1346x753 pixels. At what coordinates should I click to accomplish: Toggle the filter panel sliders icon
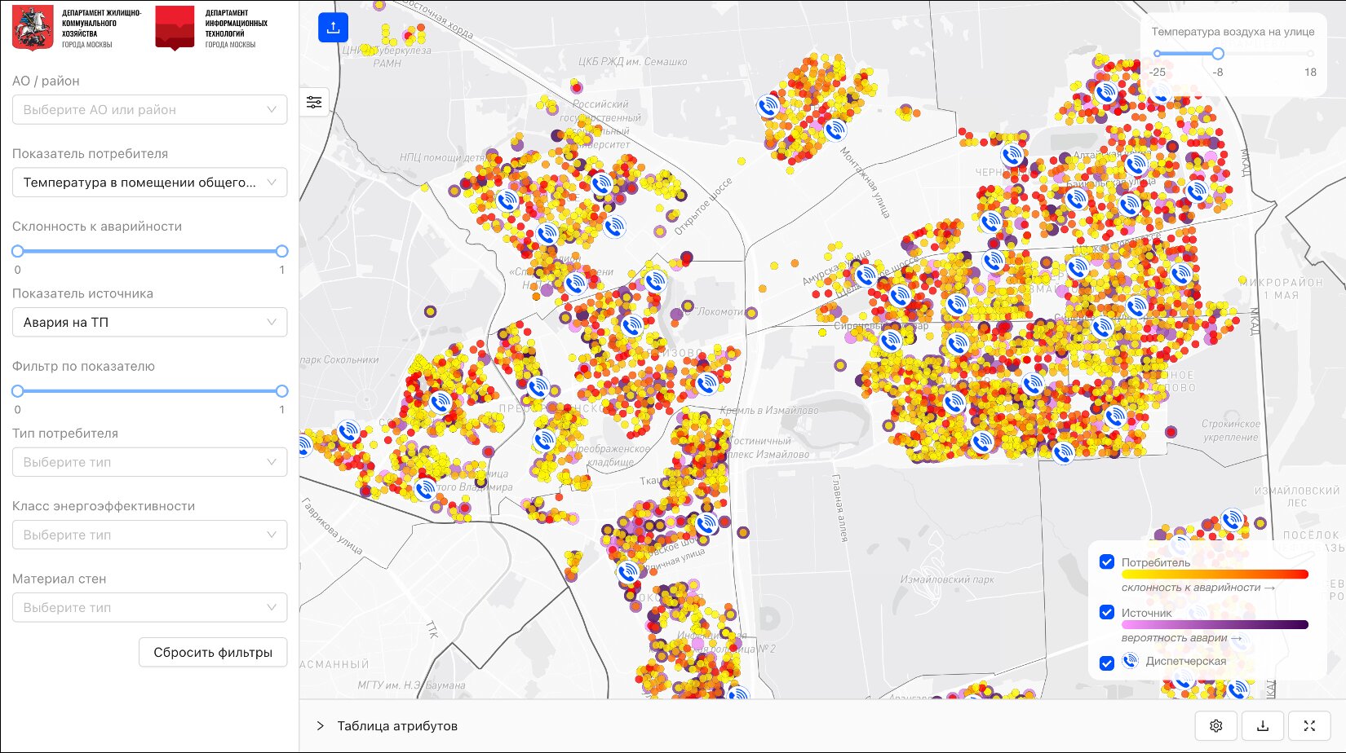(314, 102)
